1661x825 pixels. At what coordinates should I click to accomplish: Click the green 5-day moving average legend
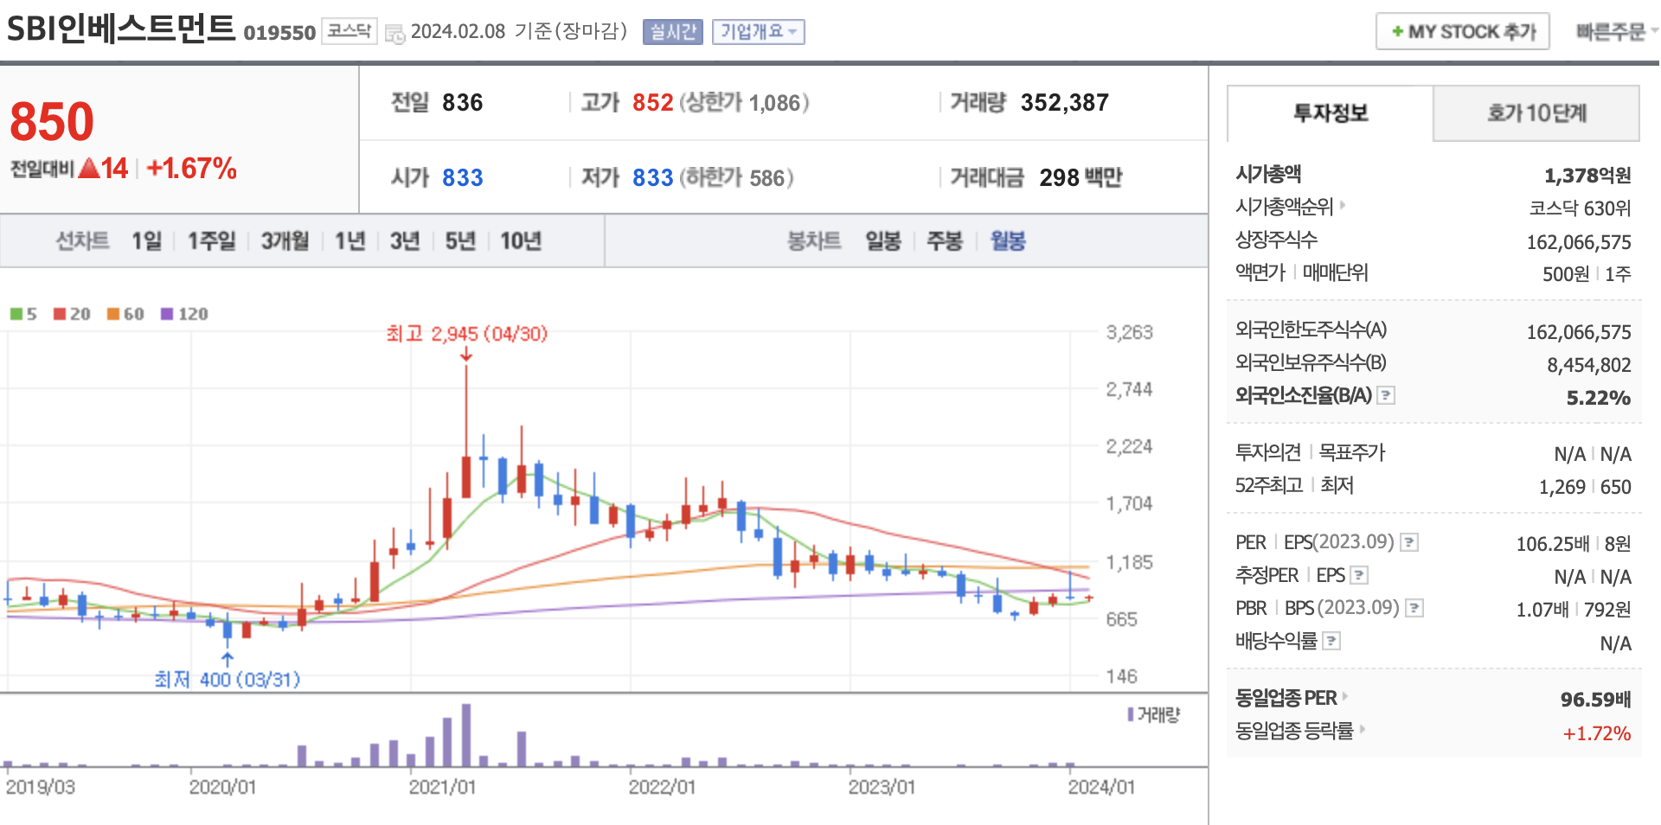23,314
